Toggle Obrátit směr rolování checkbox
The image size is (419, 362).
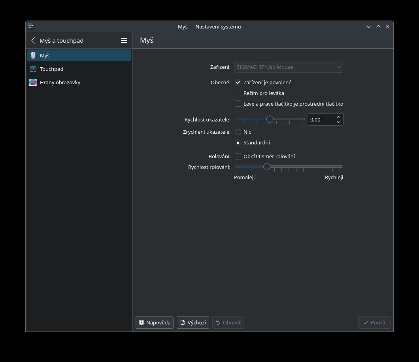pyautogui.click(x=238, y=156)
